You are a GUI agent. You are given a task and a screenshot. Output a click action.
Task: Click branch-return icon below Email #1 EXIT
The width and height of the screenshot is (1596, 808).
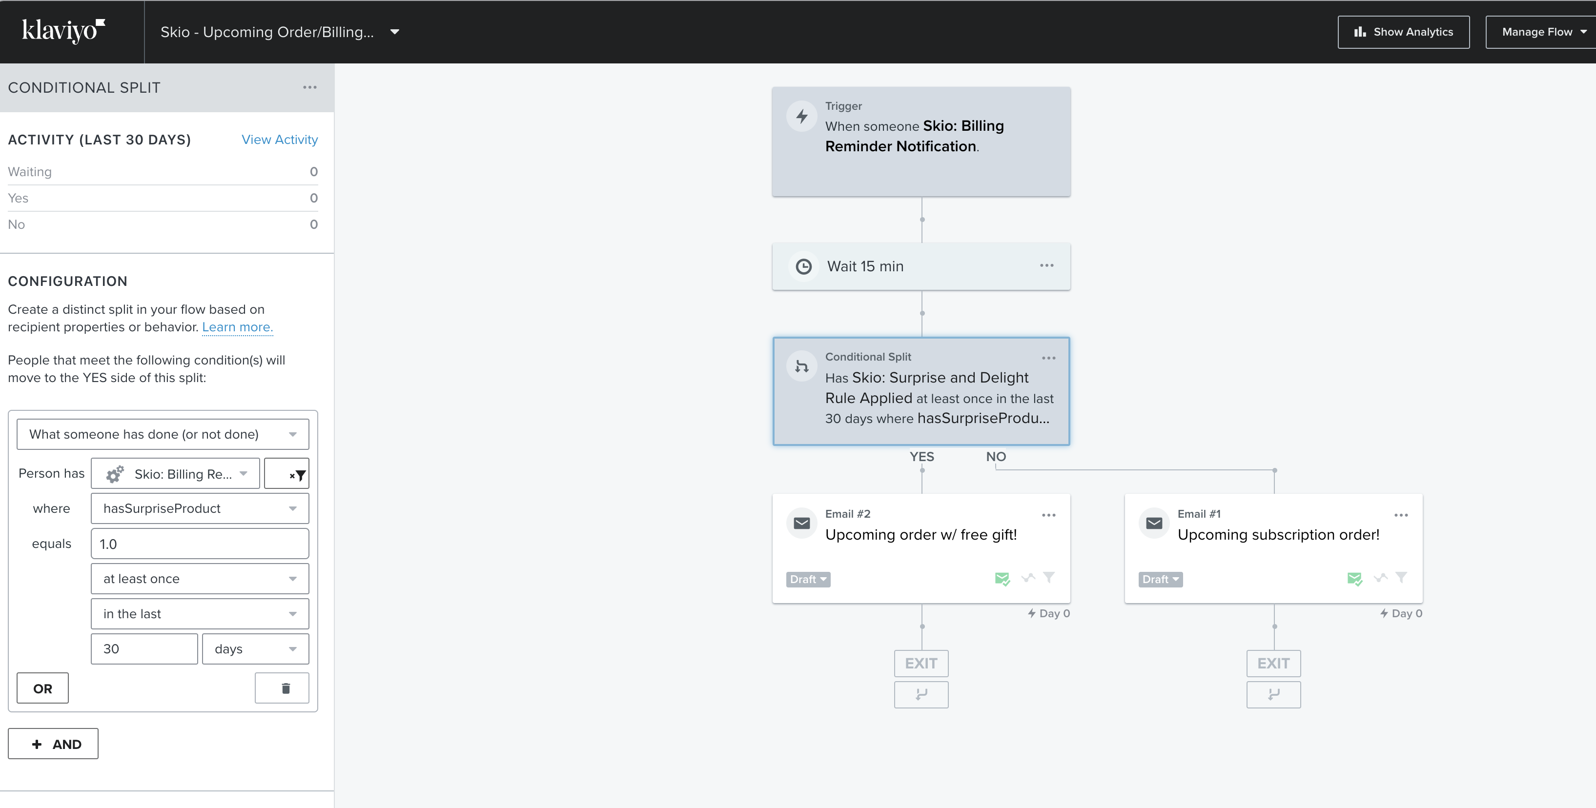(x=1273, y=695)
